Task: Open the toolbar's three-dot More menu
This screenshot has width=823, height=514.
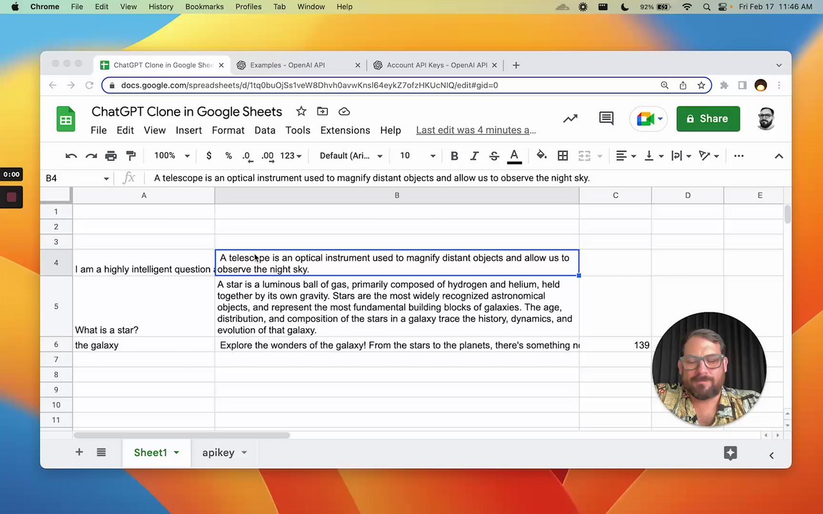Action: (739, 155)
